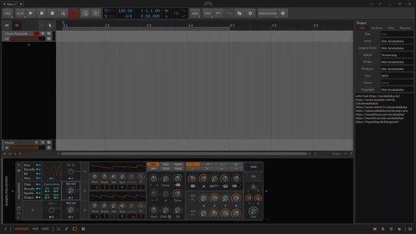Open the ADD menu
416x234 pixels.
pos(195,13)
